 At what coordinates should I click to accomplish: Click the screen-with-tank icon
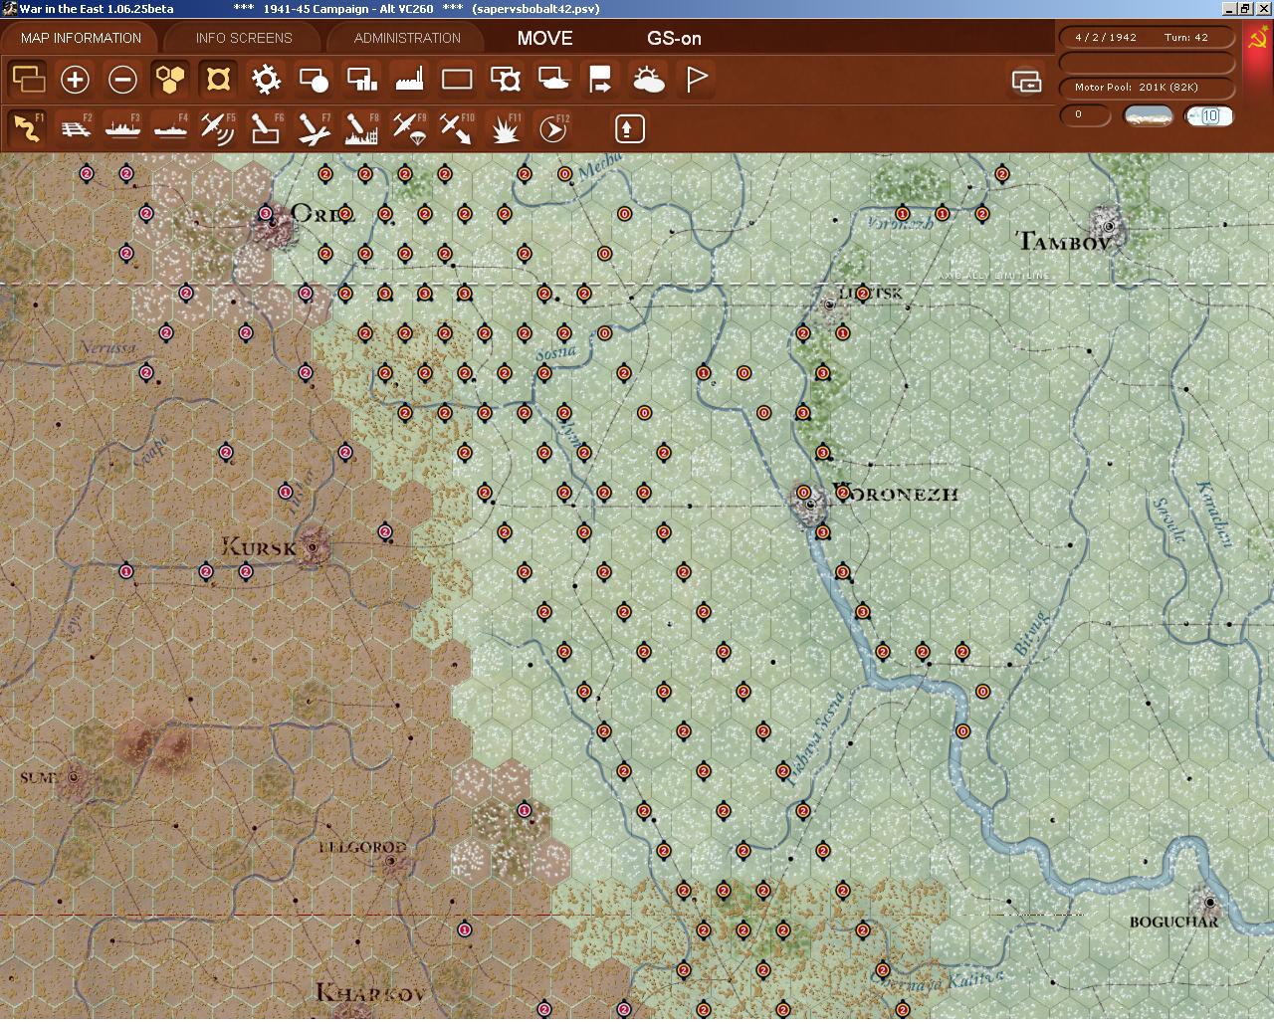tap(552, 79)
